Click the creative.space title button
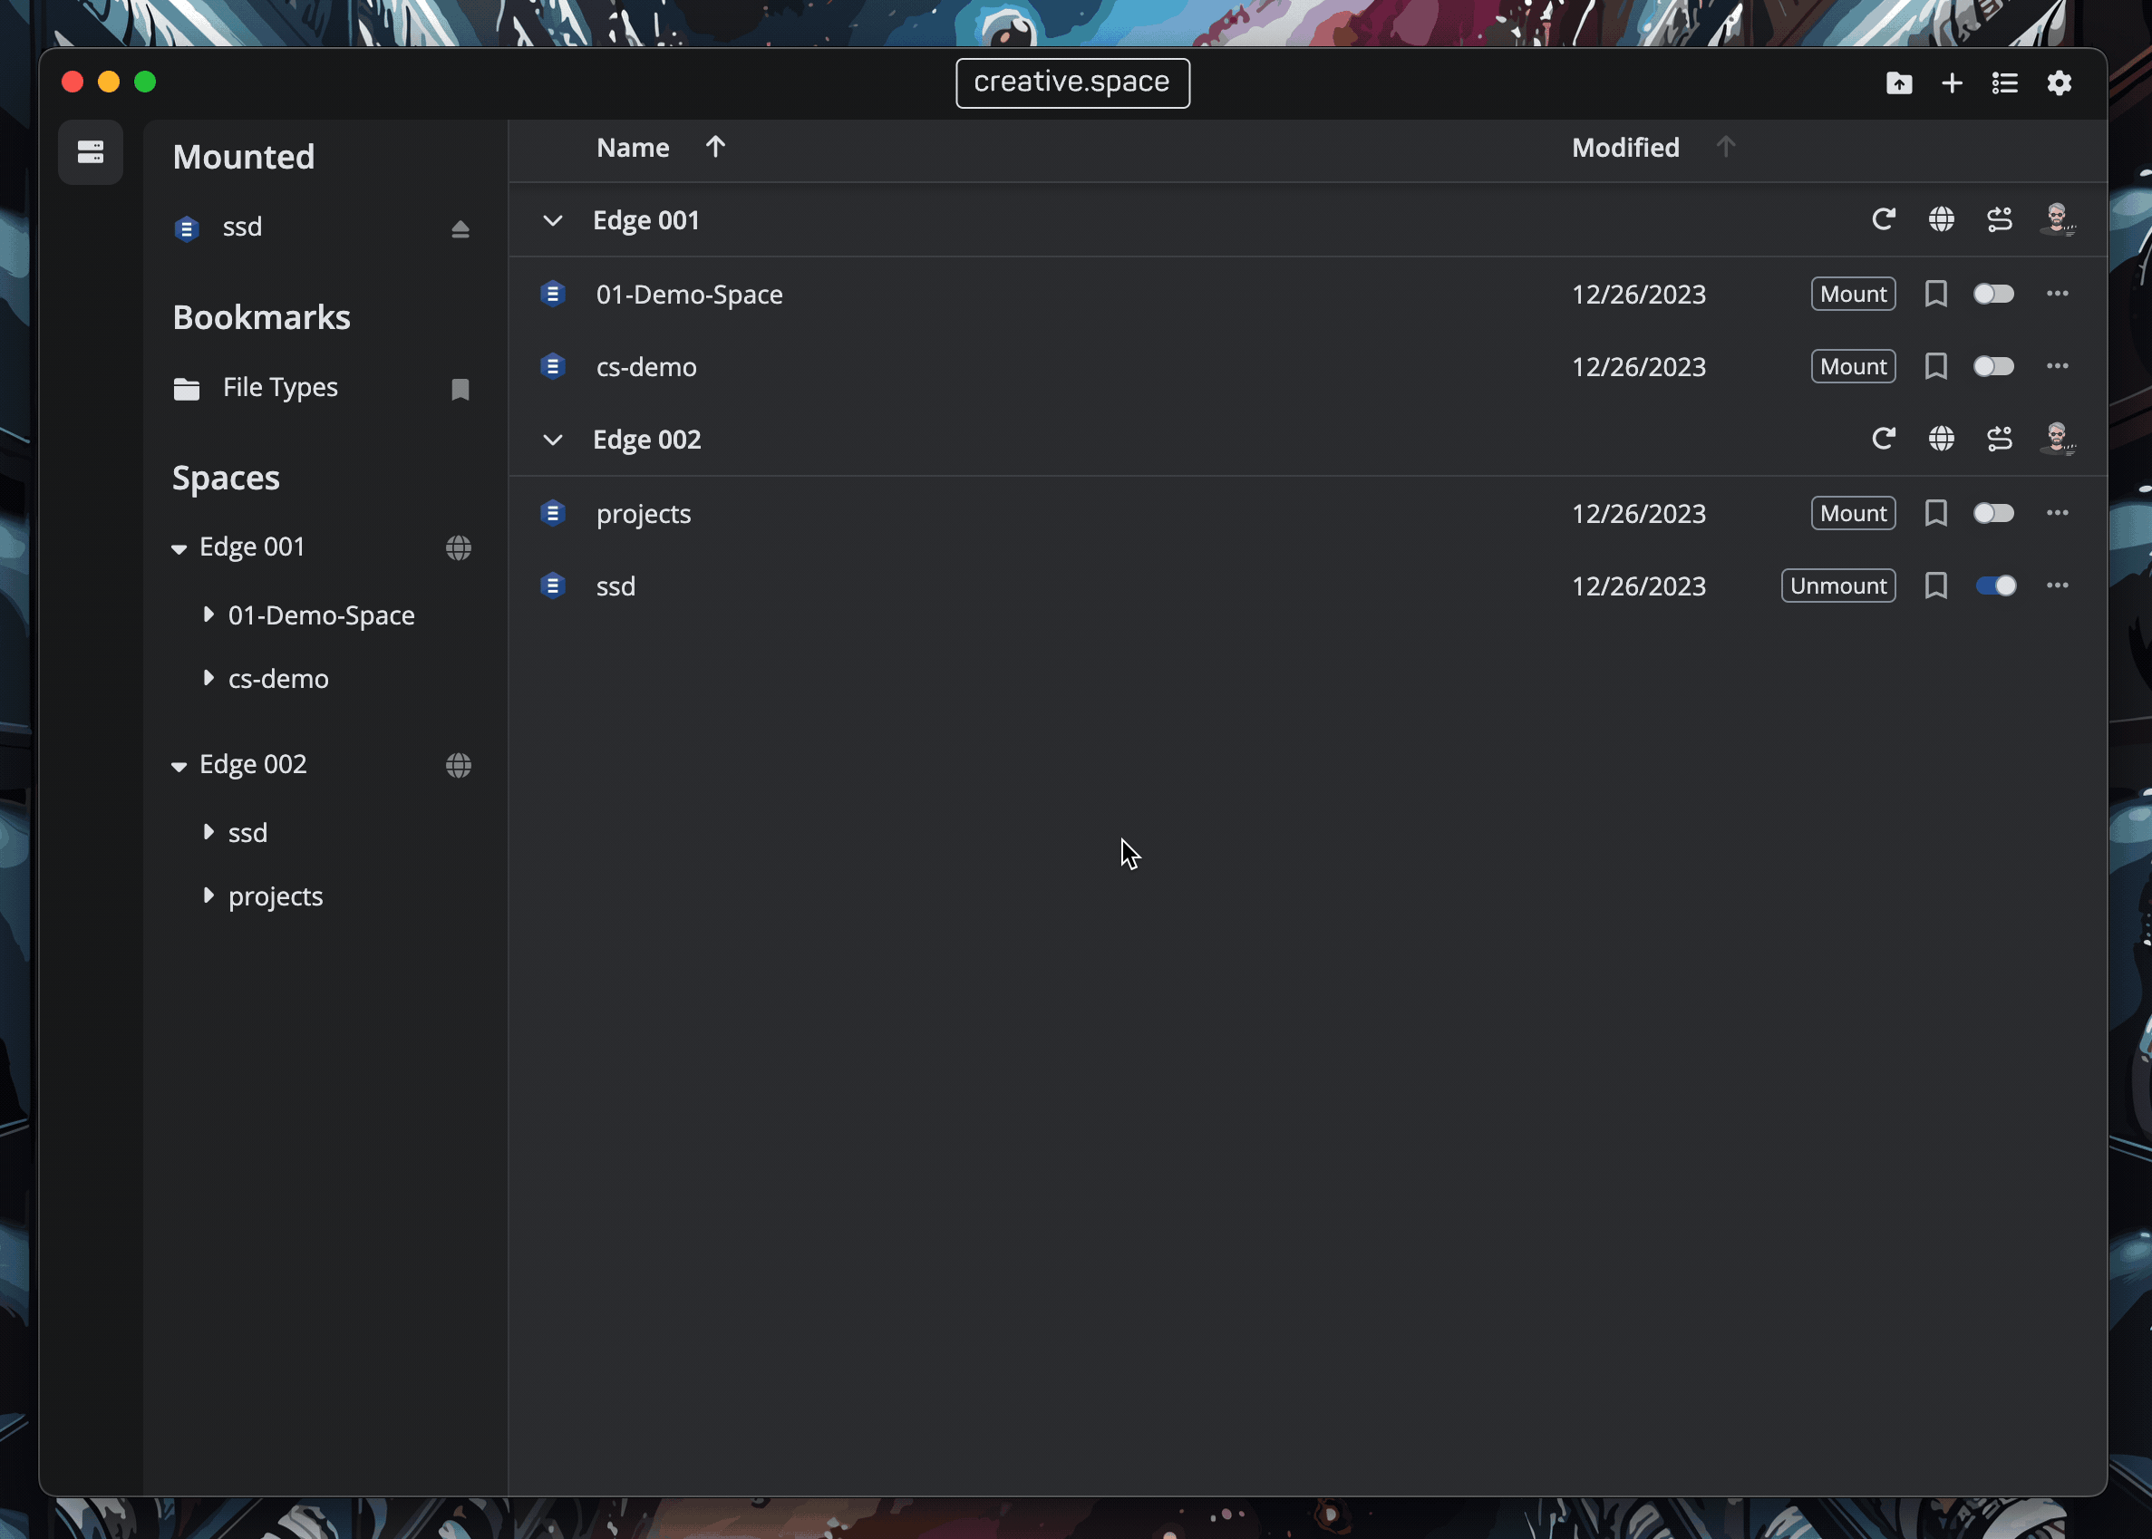2152x1539 pixels. [x=1072, y=83]
